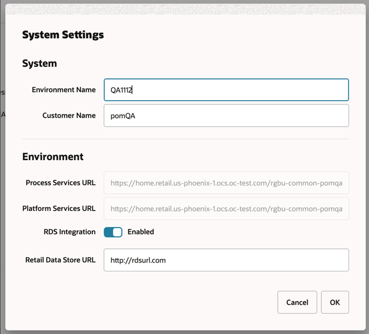Click the 'Platform Services URL' label

tap(59, 209)
